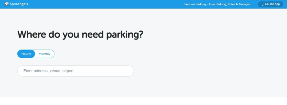Tap the winged puppy icon beside SpotAngels

pyautogui.click(x=7, y=4)
